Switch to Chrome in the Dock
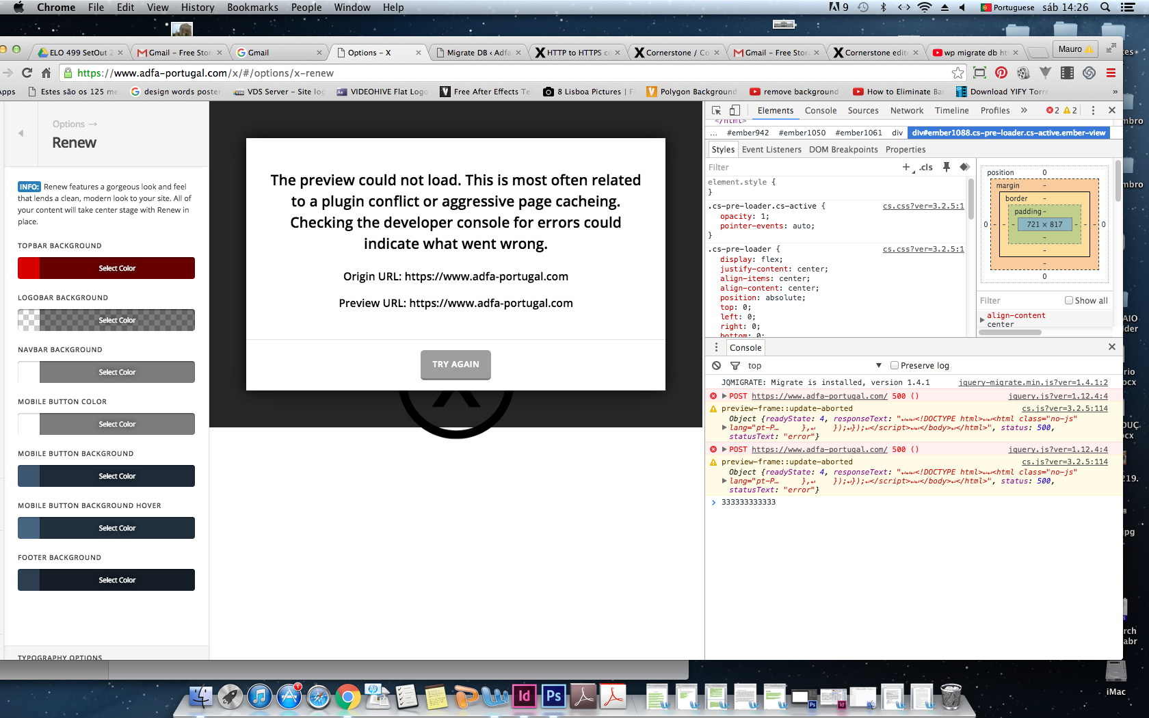1149x718 pixels. click(347, 697)
